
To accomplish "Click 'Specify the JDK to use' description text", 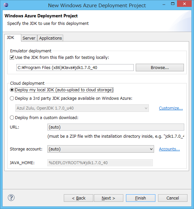I will [x=48, y=24].
